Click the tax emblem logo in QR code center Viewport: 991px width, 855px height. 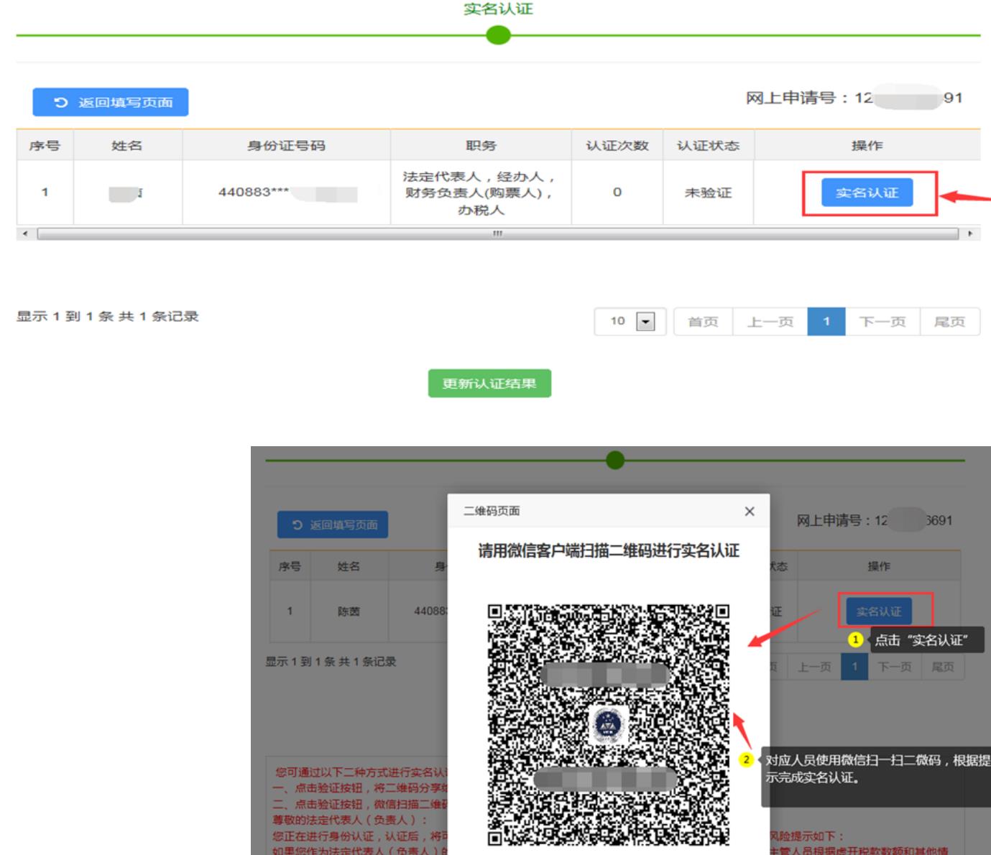click(609, 724)
